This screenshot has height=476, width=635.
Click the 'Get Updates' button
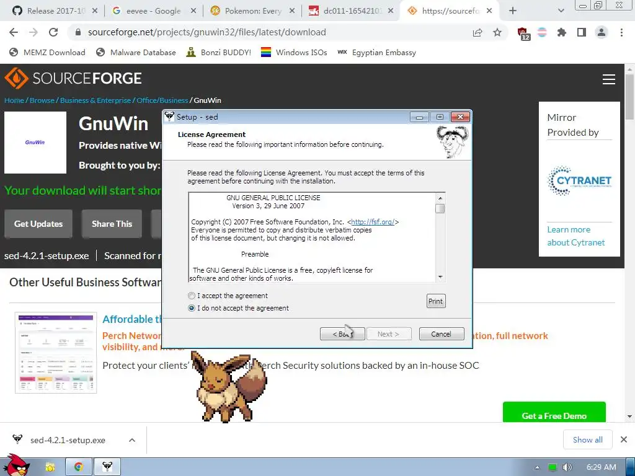38,224
